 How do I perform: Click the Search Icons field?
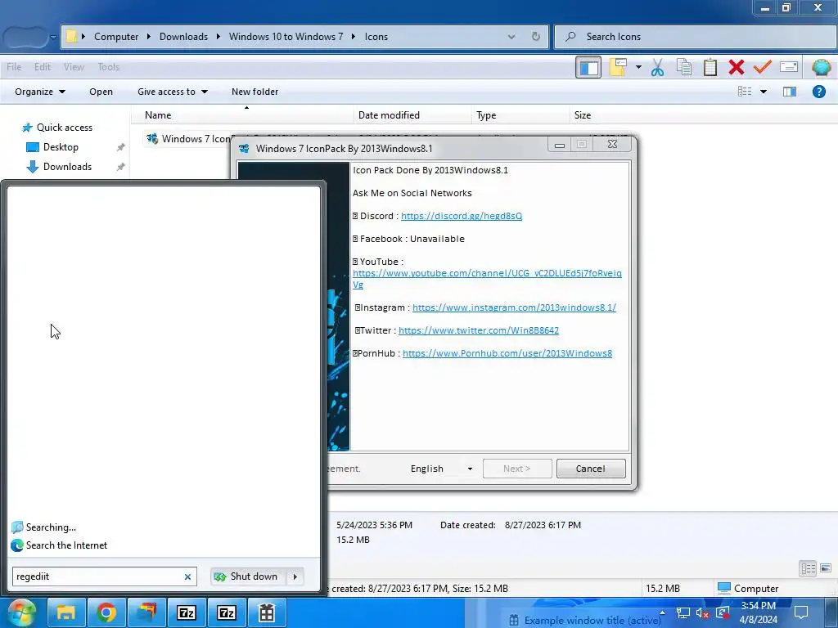pyautogui.click(x=696, y=36)
